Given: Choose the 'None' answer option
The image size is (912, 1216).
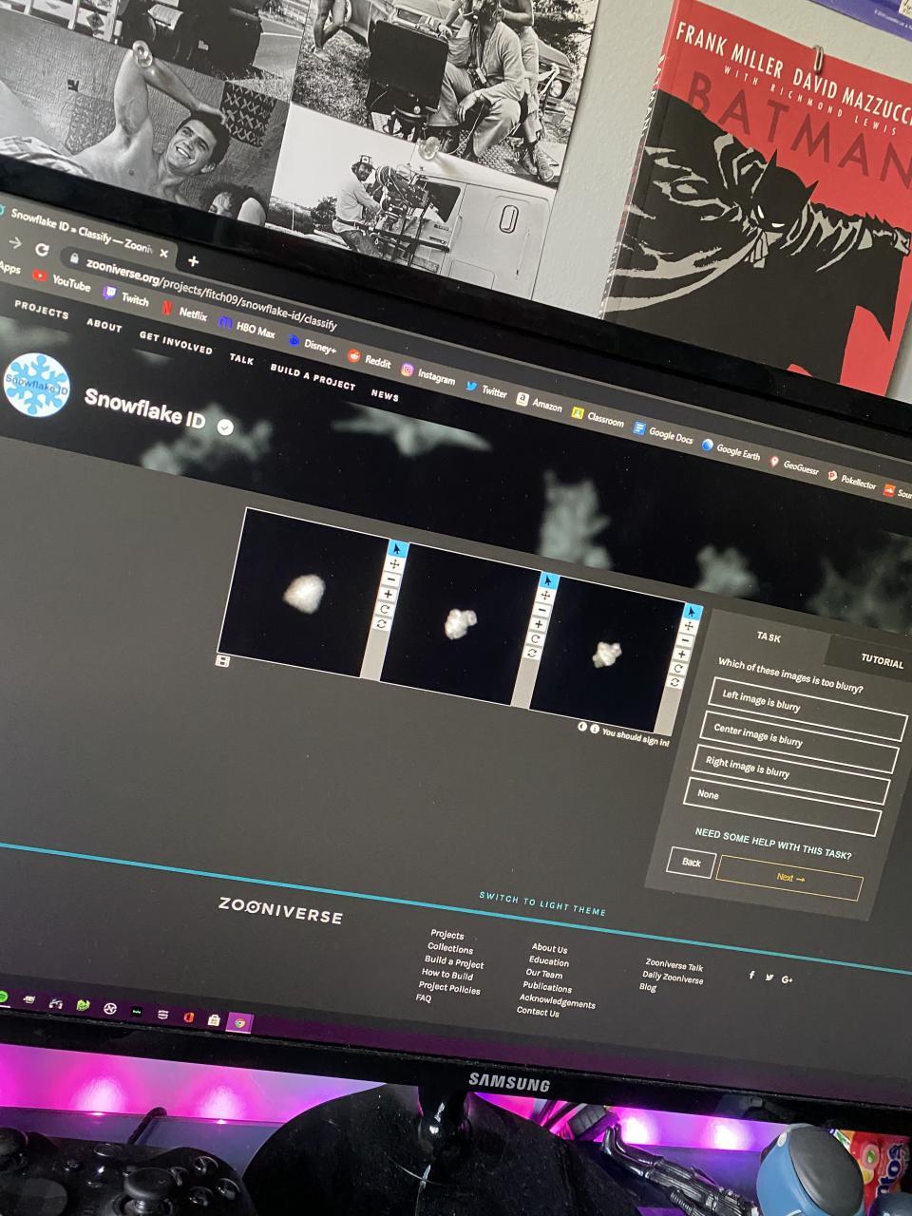Looking at the screenshot, I should tap(783, 807).
